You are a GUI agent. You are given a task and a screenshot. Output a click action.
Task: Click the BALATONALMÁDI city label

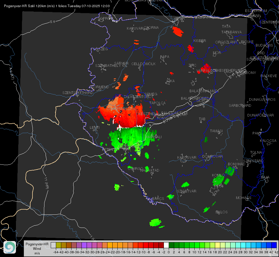click(x=204, y=91)
